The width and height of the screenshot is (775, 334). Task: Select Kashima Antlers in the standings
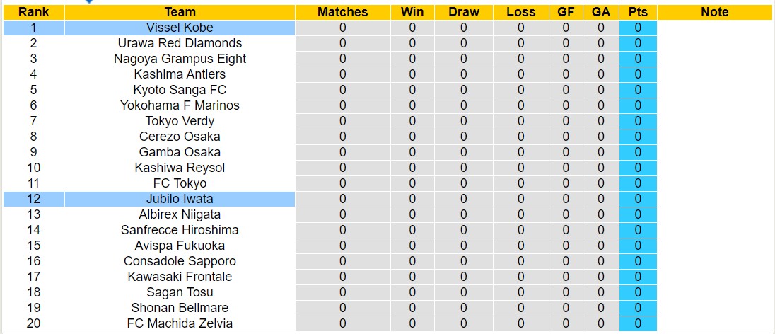point(180,74)
